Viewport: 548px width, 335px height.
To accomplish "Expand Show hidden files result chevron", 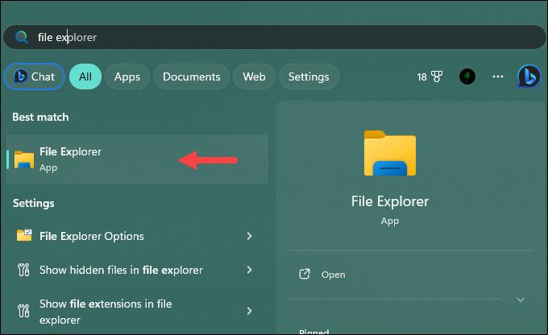I will 249,270.
